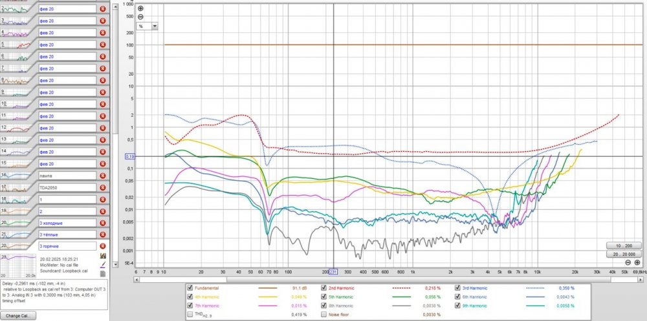
Task: Click the '3 горячие' measurement name field
Action: pos(67,246)
